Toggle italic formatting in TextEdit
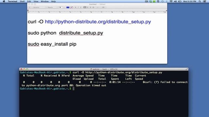Image resolution: width=209 pixels, height=117 pixels. (78, 7)
